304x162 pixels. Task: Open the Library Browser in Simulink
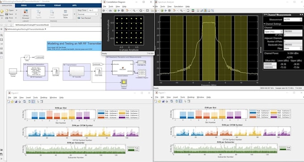25,14
